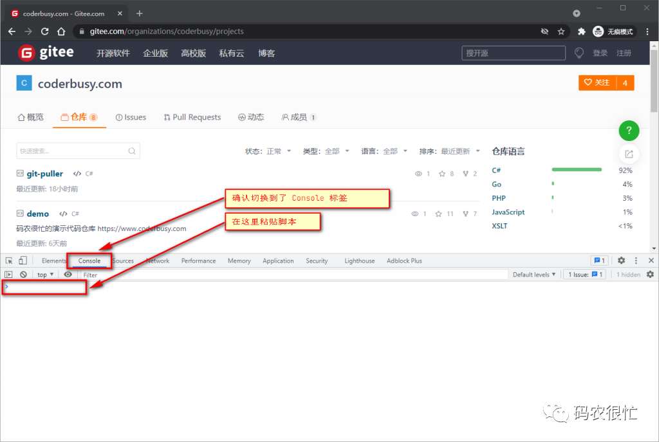Switch to DevTools Application tab
Viewport: 659px width, 442px height.
click(278, 261)
